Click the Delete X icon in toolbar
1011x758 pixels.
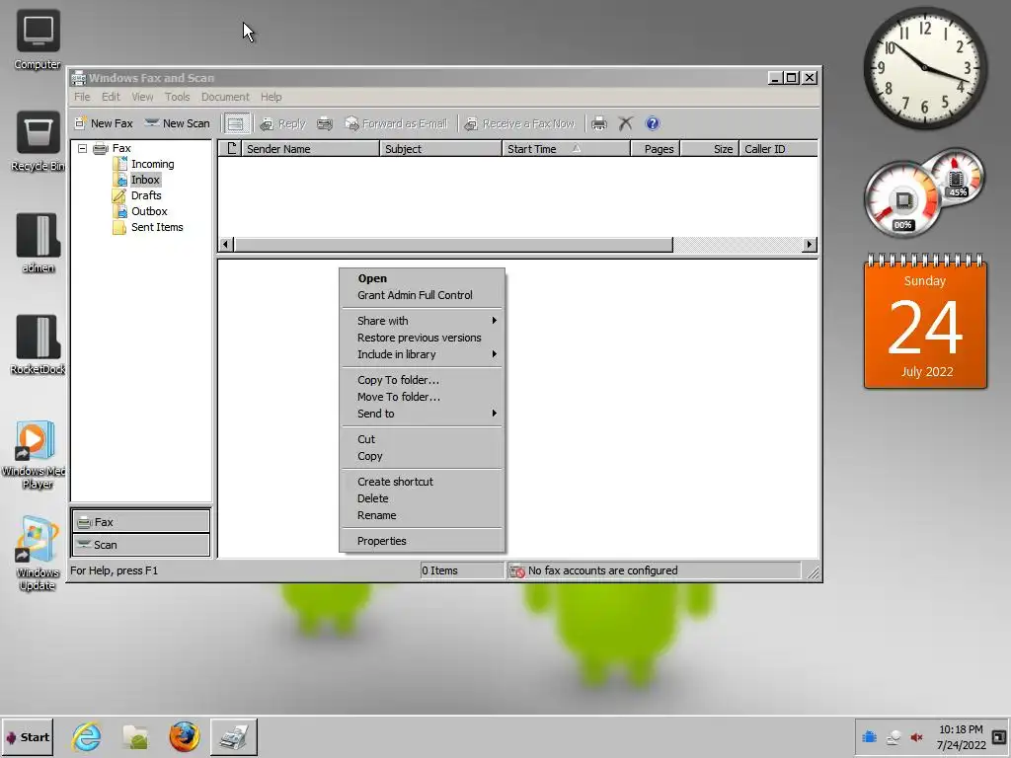(625, 123)
